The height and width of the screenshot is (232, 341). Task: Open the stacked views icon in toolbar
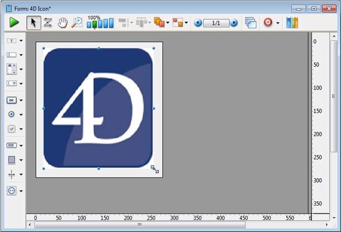click(251, 23)
